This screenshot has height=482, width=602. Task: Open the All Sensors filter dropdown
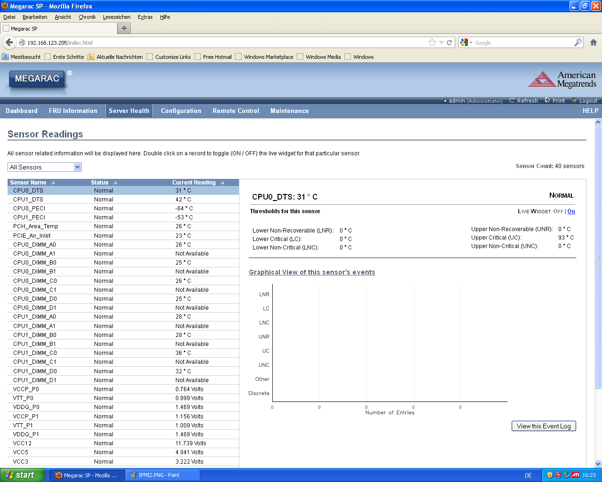click(45, 167)
